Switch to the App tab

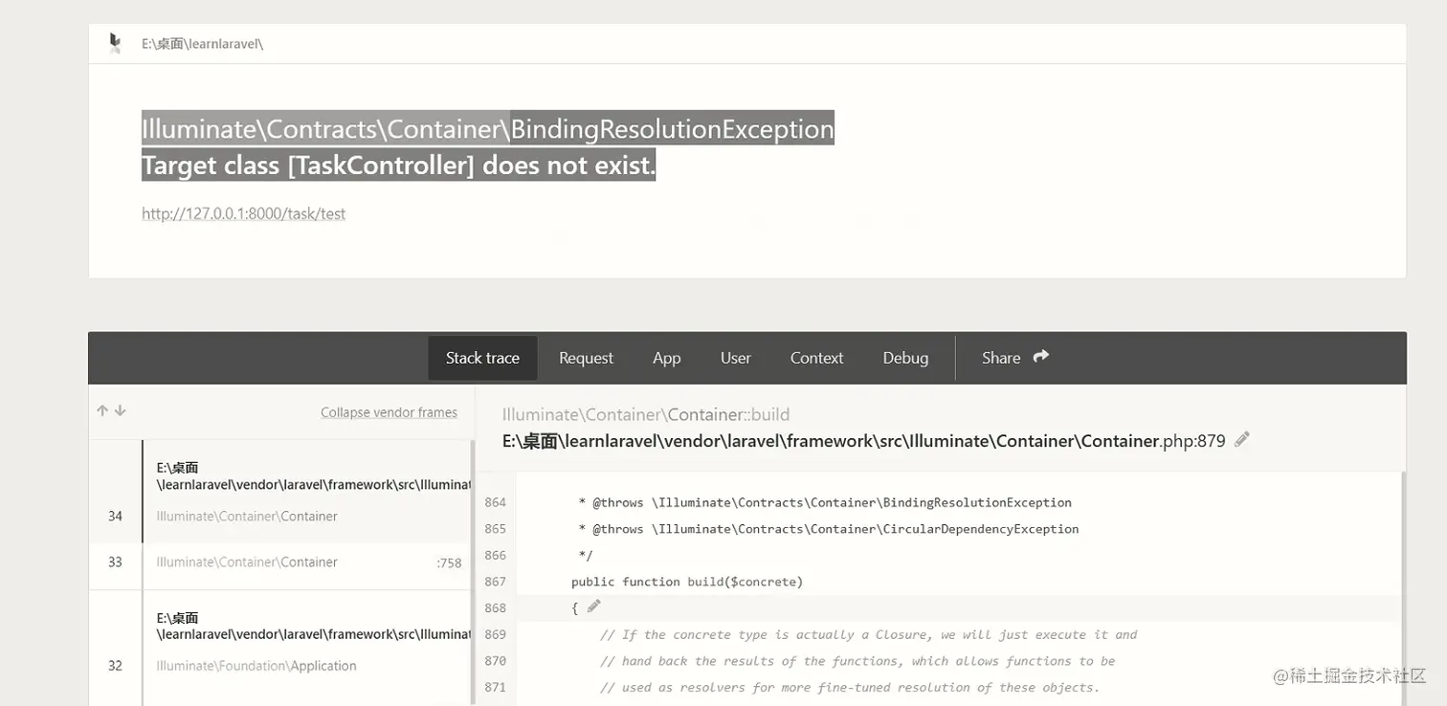666,357
